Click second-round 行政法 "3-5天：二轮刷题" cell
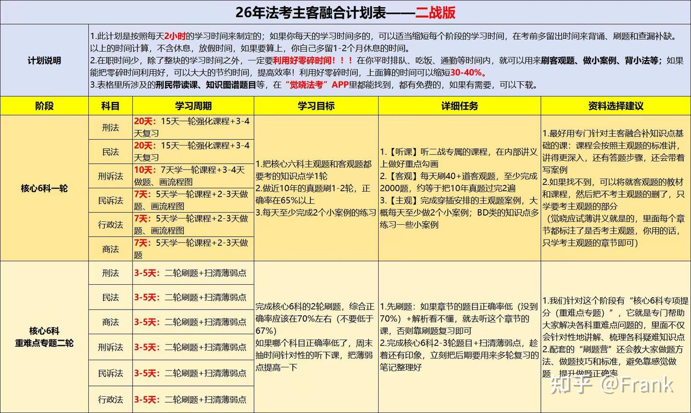The image size is (691, 413). click(193, 399)
